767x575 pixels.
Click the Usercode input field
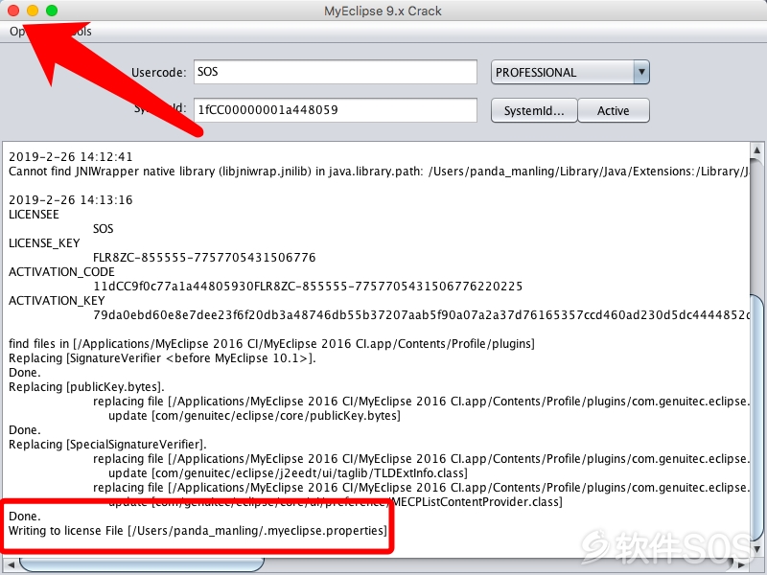tap(335, 72)
